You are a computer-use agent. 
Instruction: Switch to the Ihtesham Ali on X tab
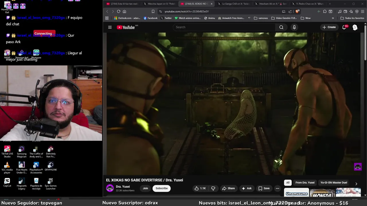coord(271,4)
